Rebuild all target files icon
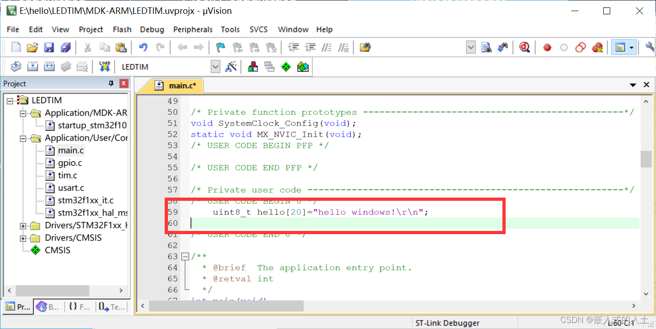 (49, 67)
